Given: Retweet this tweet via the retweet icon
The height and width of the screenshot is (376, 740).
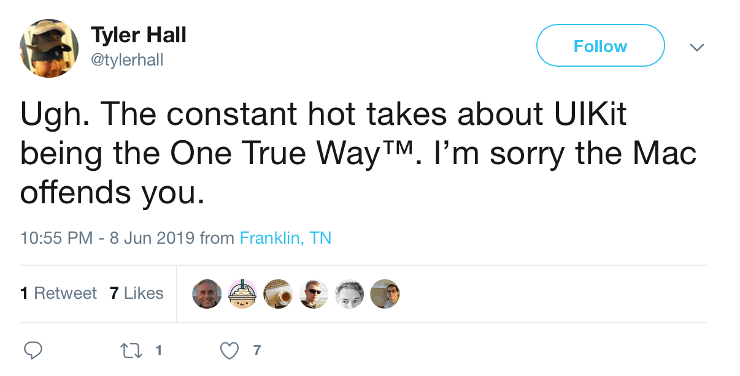Looking at the screenshot, I should coord(129,350).
